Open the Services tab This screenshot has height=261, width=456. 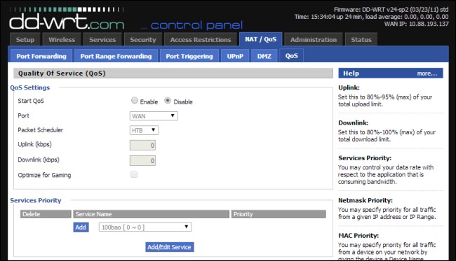(x=102, y=39)
